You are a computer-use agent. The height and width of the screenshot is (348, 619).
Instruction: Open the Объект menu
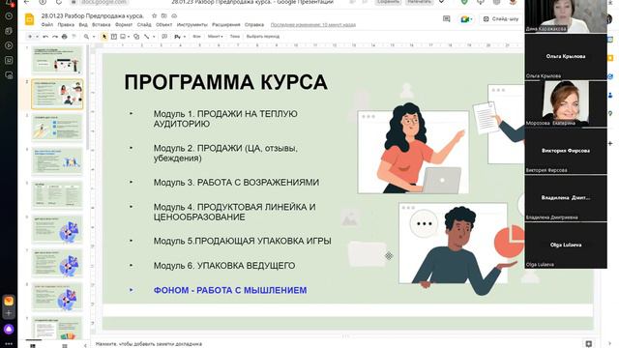coord(163,25)
